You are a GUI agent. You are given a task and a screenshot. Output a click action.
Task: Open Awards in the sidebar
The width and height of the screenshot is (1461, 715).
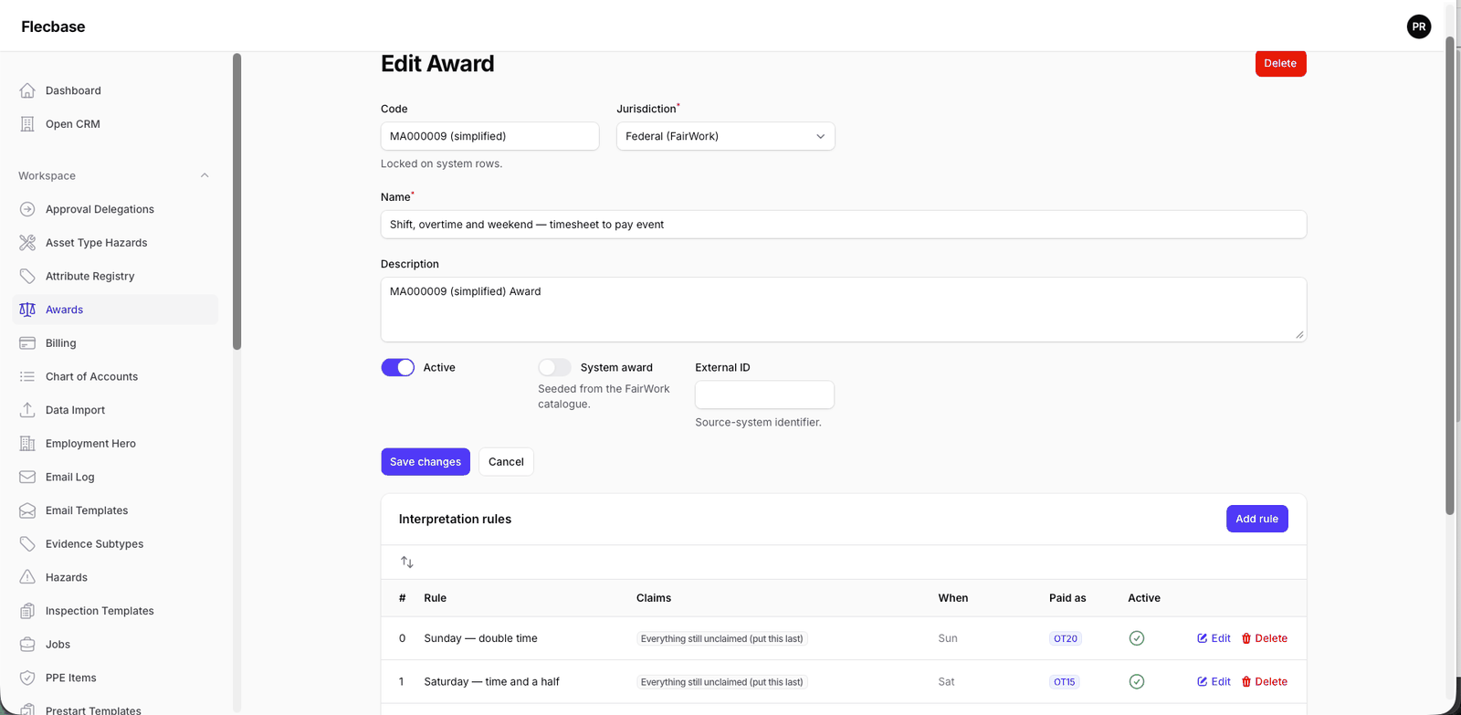click(115, 310)
